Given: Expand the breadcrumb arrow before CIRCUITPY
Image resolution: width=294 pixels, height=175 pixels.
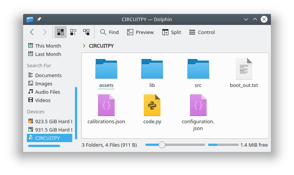Looking at the screenshot, I should point(84,46).
